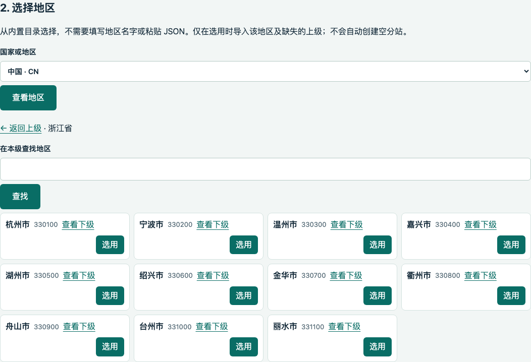Image resolution: width=531 pixels, height=362 pixels.
Task: Click the 浙江省 breadcrumb text
Action: 60,128
